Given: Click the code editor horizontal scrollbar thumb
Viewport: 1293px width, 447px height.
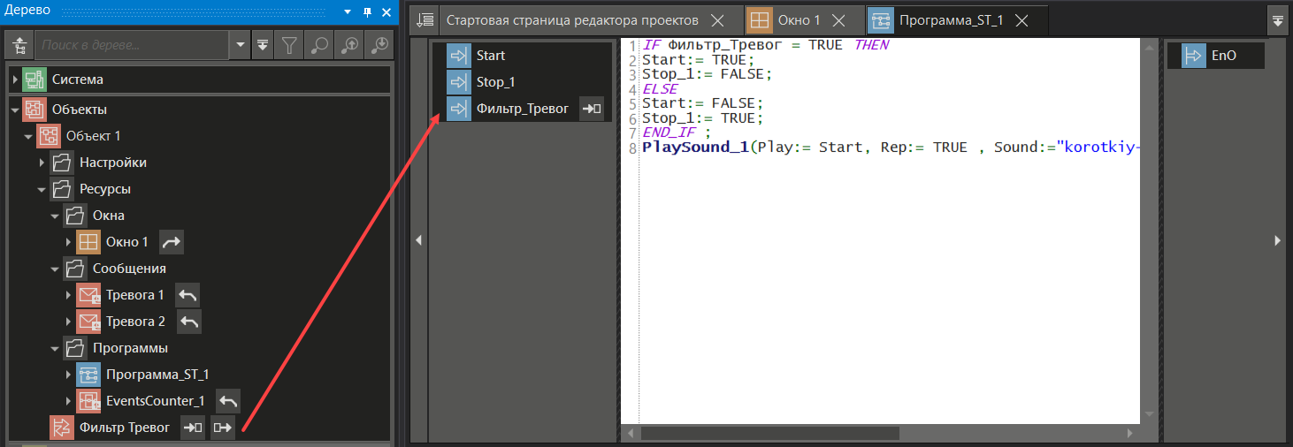Looking at the screenshot, I should [x=769, y=433].
